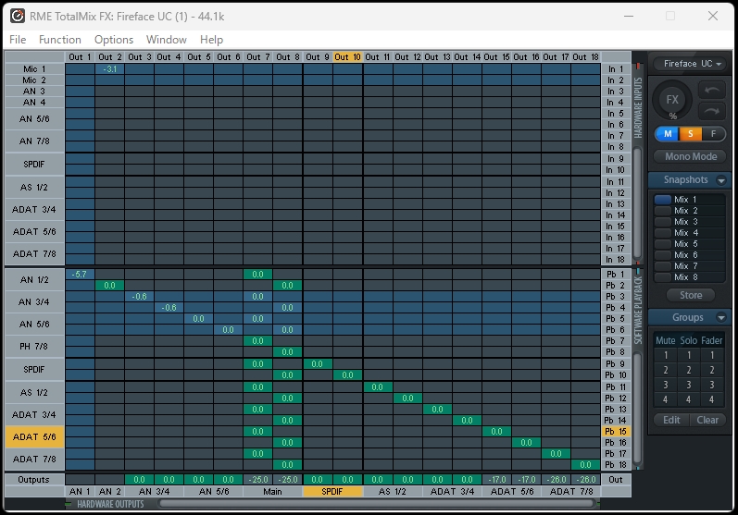Open the Fireface UC device dropdown

click(691, 64)
